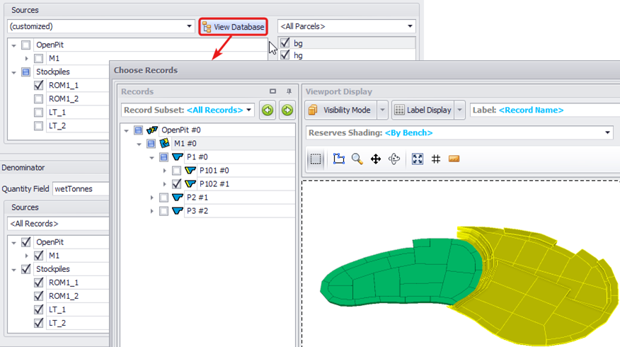The height and width of the screenshot is (347, 620).
Task: Check the P101 #0 record checkbox
Action: click(x=176, y=171)
